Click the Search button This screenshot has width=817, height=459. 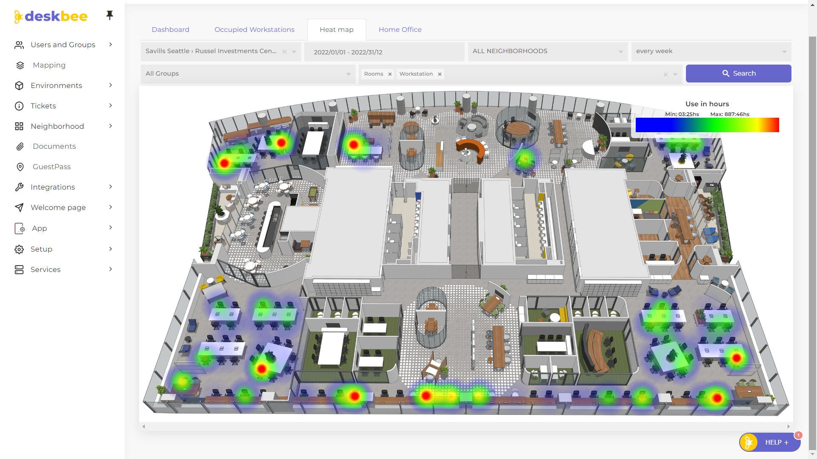tap(738, 74)
